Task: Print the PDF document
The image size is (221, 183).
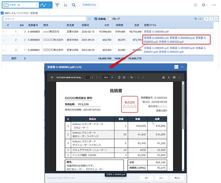Action: 174,78
